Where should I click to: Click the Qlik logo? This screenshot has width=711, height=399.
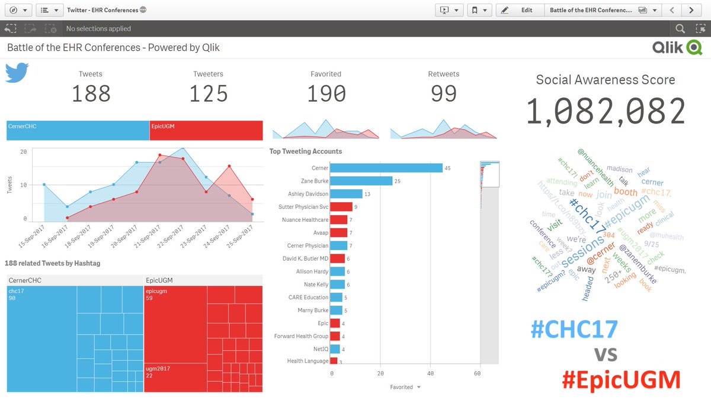click(x=677, y=48)
